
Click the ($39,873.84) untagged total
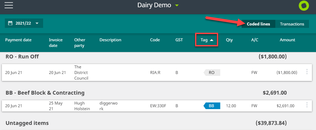point(271,123)
